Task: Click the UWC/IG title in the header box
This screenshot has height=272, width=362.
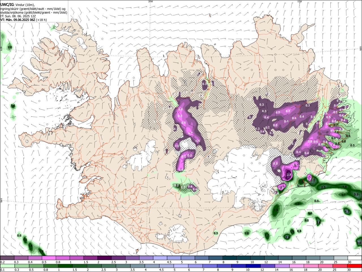Action: [7, 5]
